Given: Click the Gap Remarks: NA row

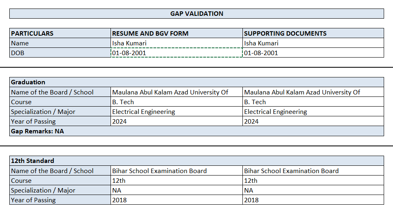Looking at the screenshot, I should click(x=197, y=131).
